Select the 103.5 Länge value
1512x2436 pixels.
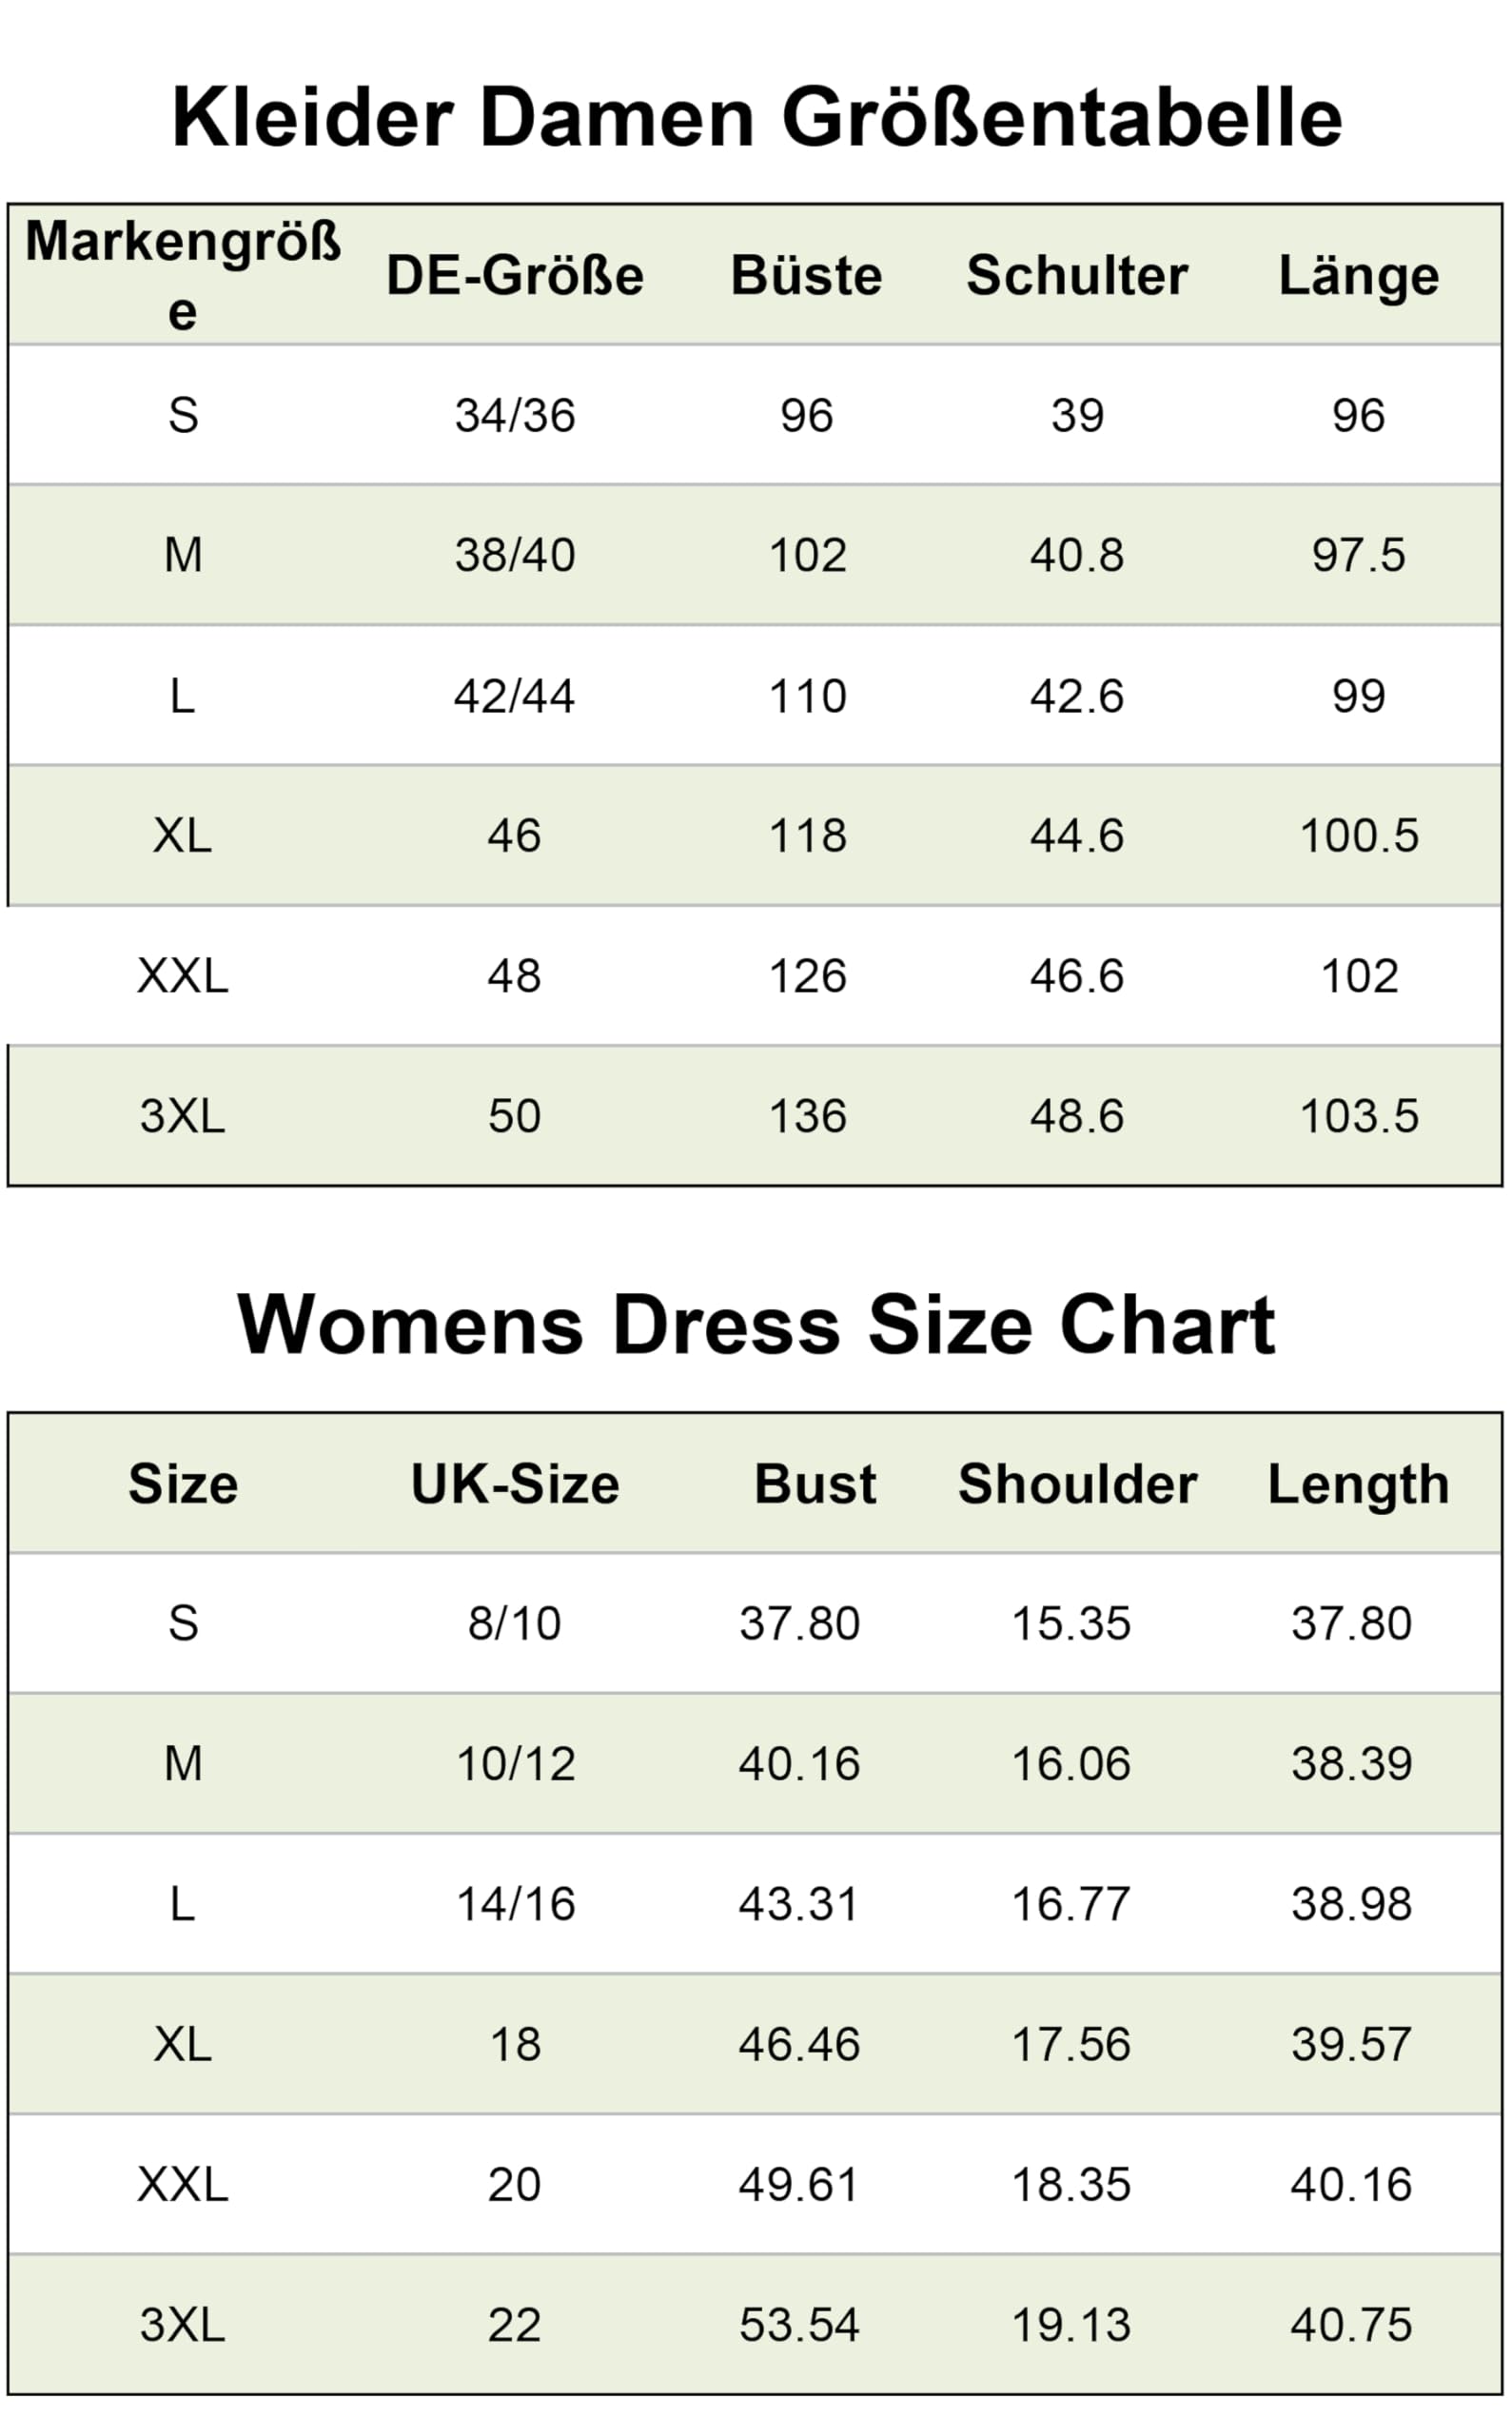point(1359,1116)
